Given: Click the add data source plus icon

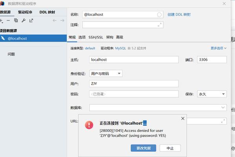Looking at the screenshot, I should [x=1, y=21].
